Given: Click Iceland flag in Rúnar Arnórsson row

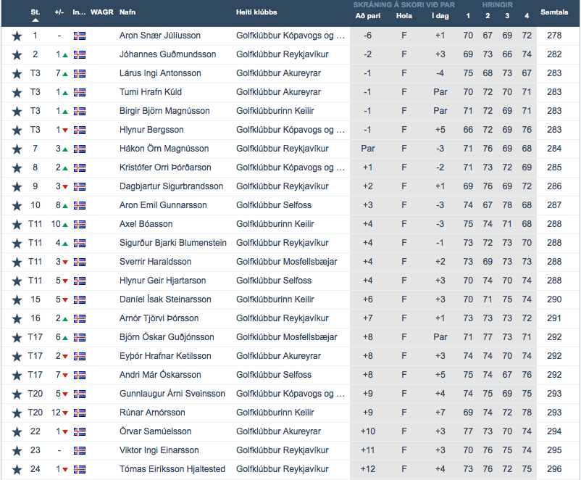Looking at the screenshot, I should click(x=79, y=413).
